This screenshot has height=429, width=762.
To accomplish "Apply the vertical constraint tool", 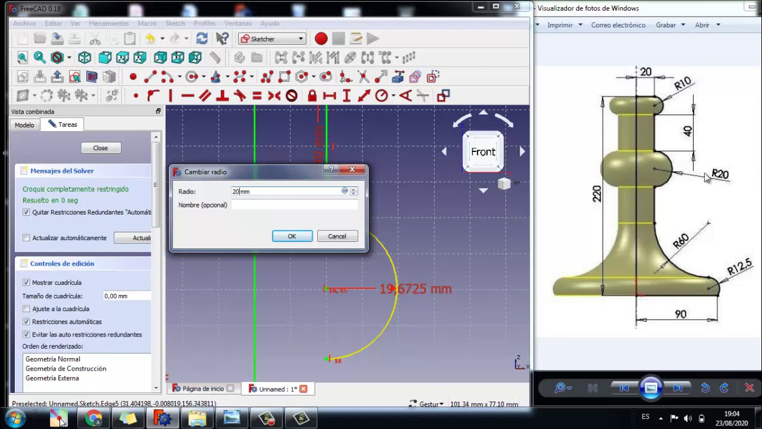I will click(170, 96).
